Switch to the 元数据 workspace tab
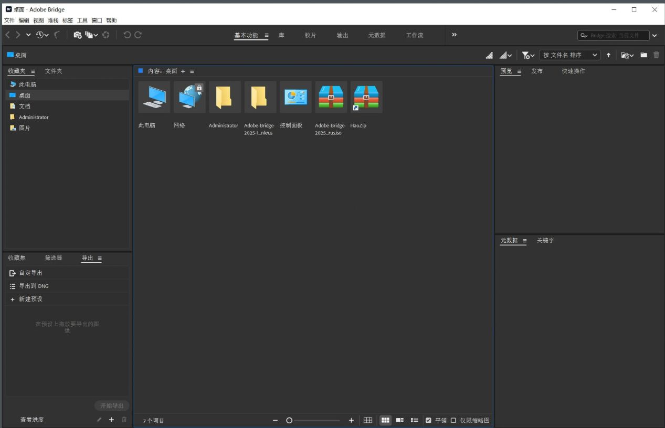 point(376,35)
